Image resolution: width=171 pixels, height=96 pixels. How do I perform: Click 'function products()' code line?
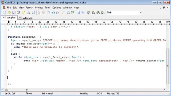[24, 37]
